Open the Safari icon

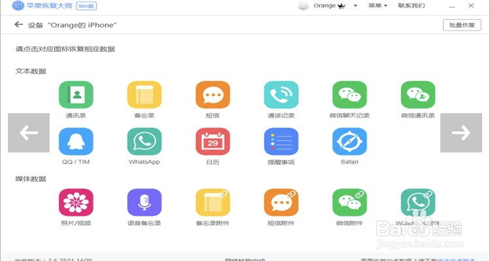tap(350, 141)
